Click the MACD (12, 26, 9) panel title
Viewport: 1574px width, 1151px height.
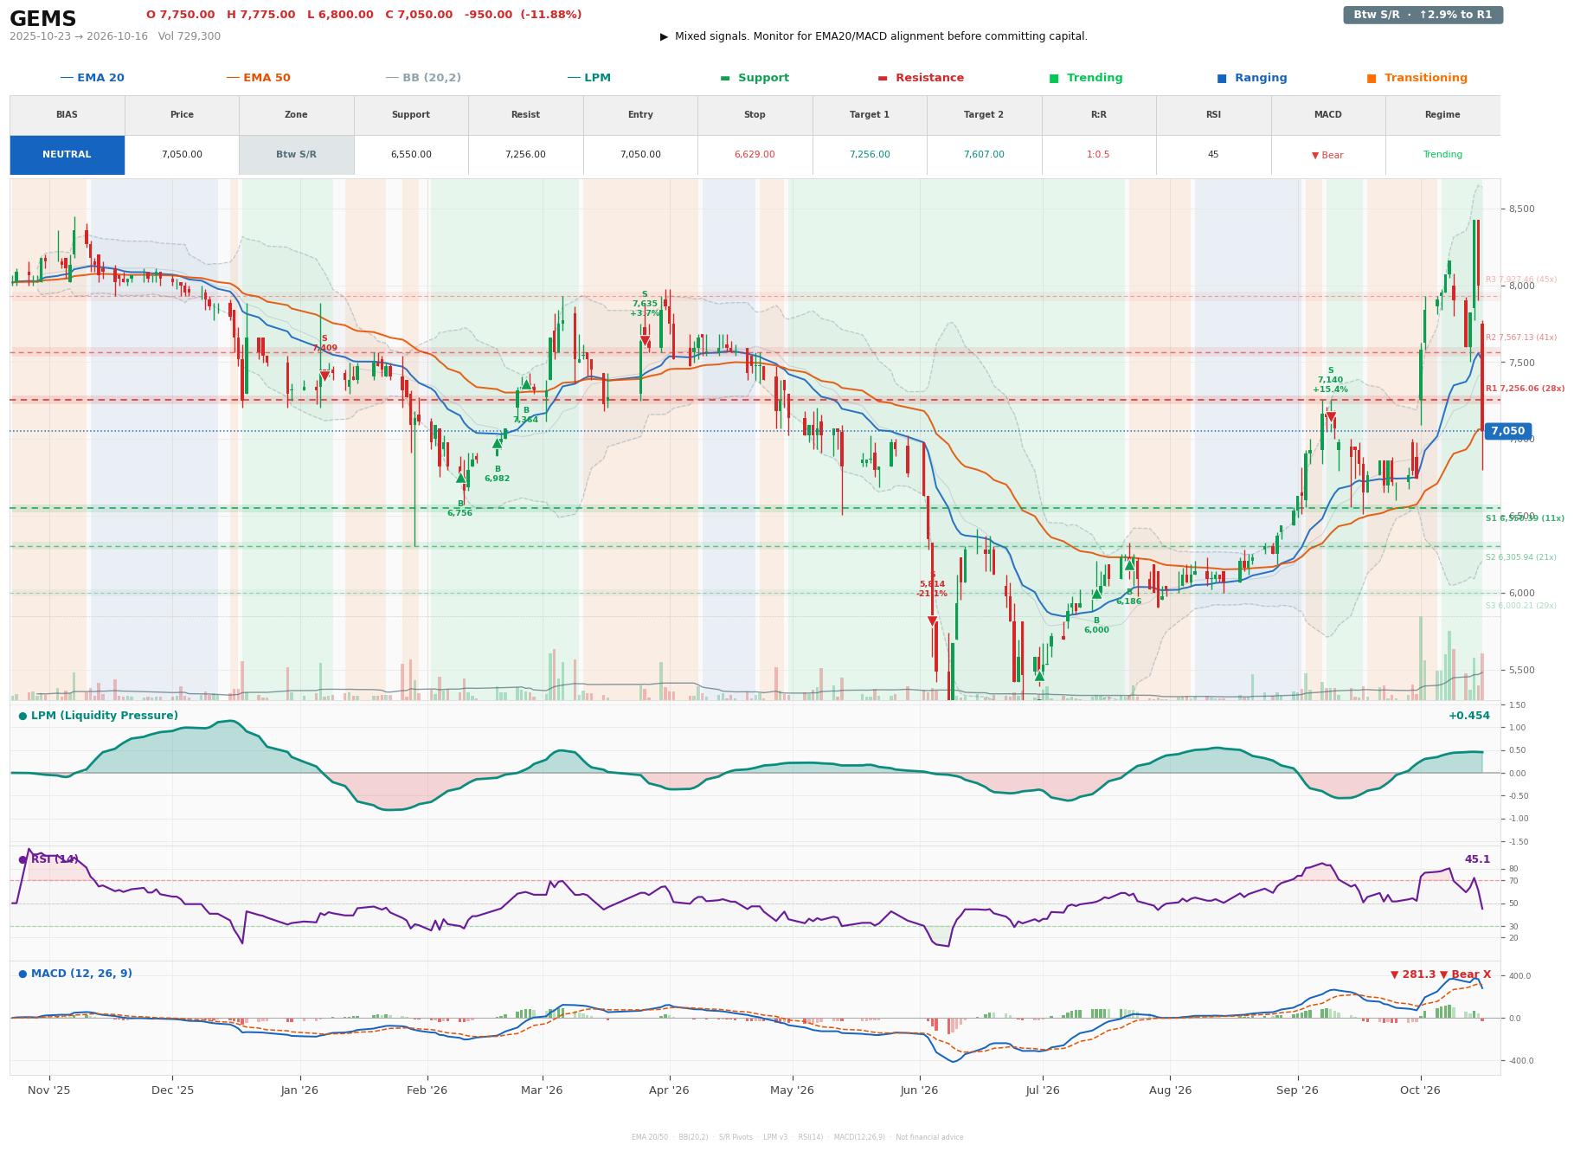pos(75,974)
